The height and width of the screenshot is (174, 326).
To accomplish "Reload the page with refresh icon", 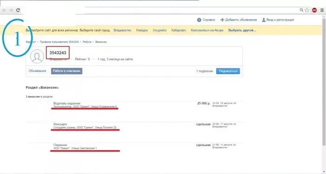I will [x=18, y=10].
